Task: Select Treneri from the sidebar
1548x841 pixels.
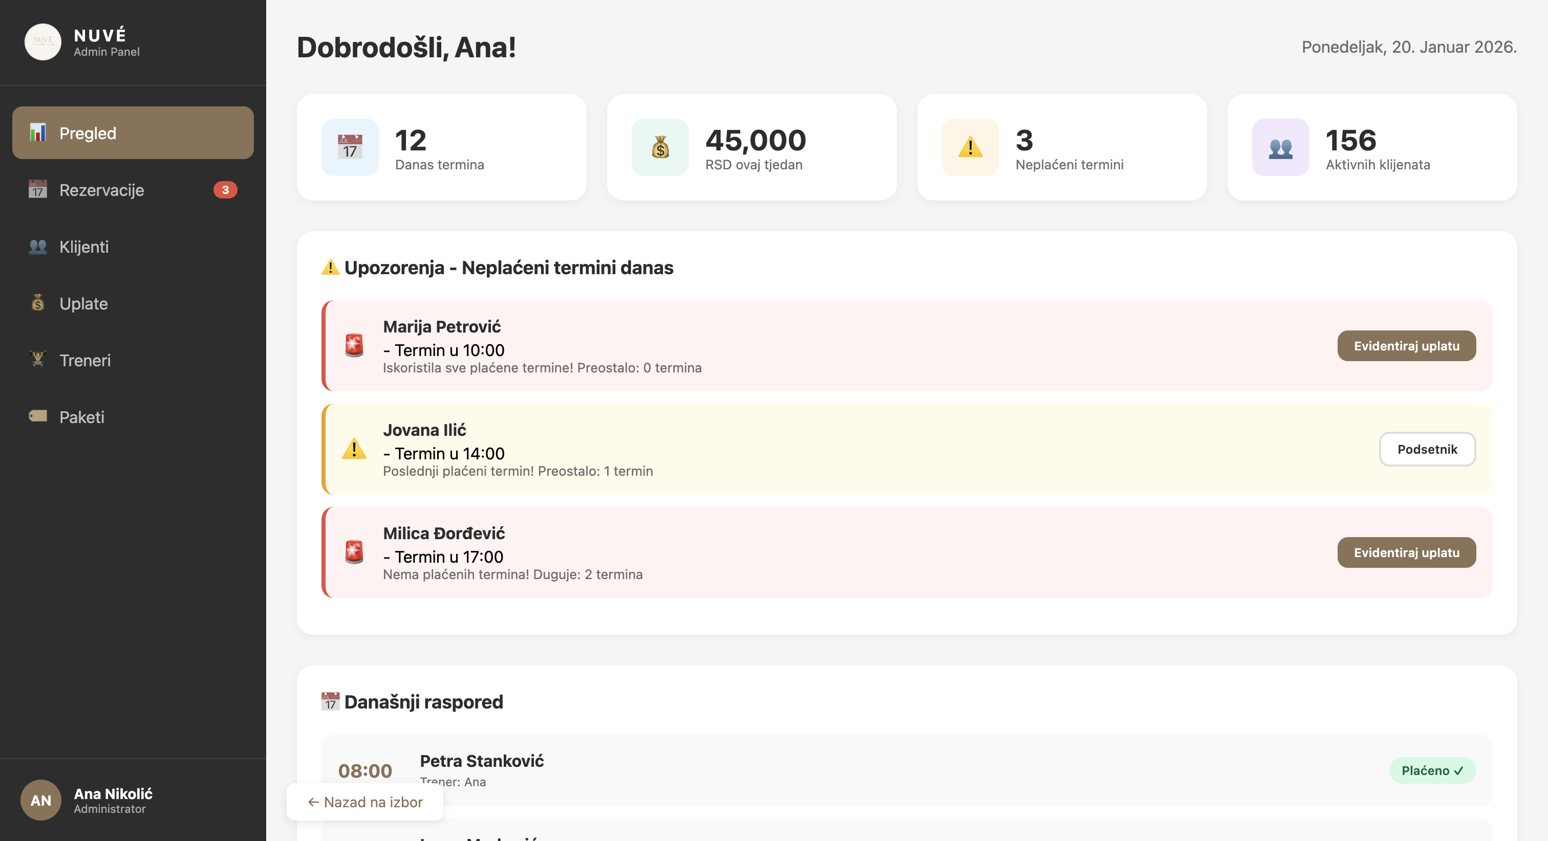Action: pos(133,360)
